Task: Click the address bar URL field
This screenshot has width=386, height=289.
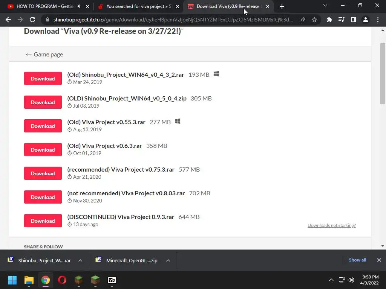Action: tap(173, 20)
